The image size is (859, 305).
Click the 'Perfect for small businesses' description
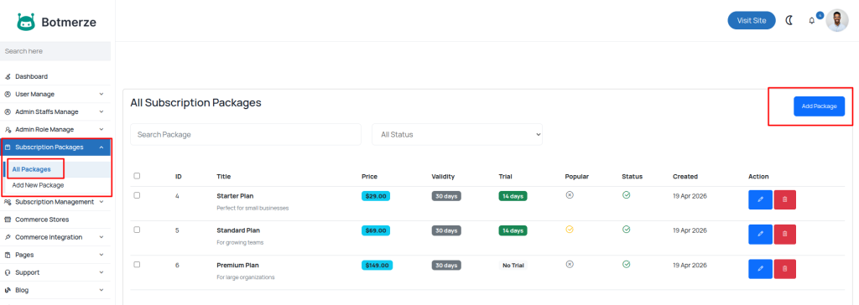252,208
